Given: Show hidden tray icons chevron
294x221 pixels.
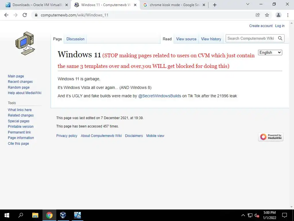Looking at the screenshot, I should click(x=243, y=215).
